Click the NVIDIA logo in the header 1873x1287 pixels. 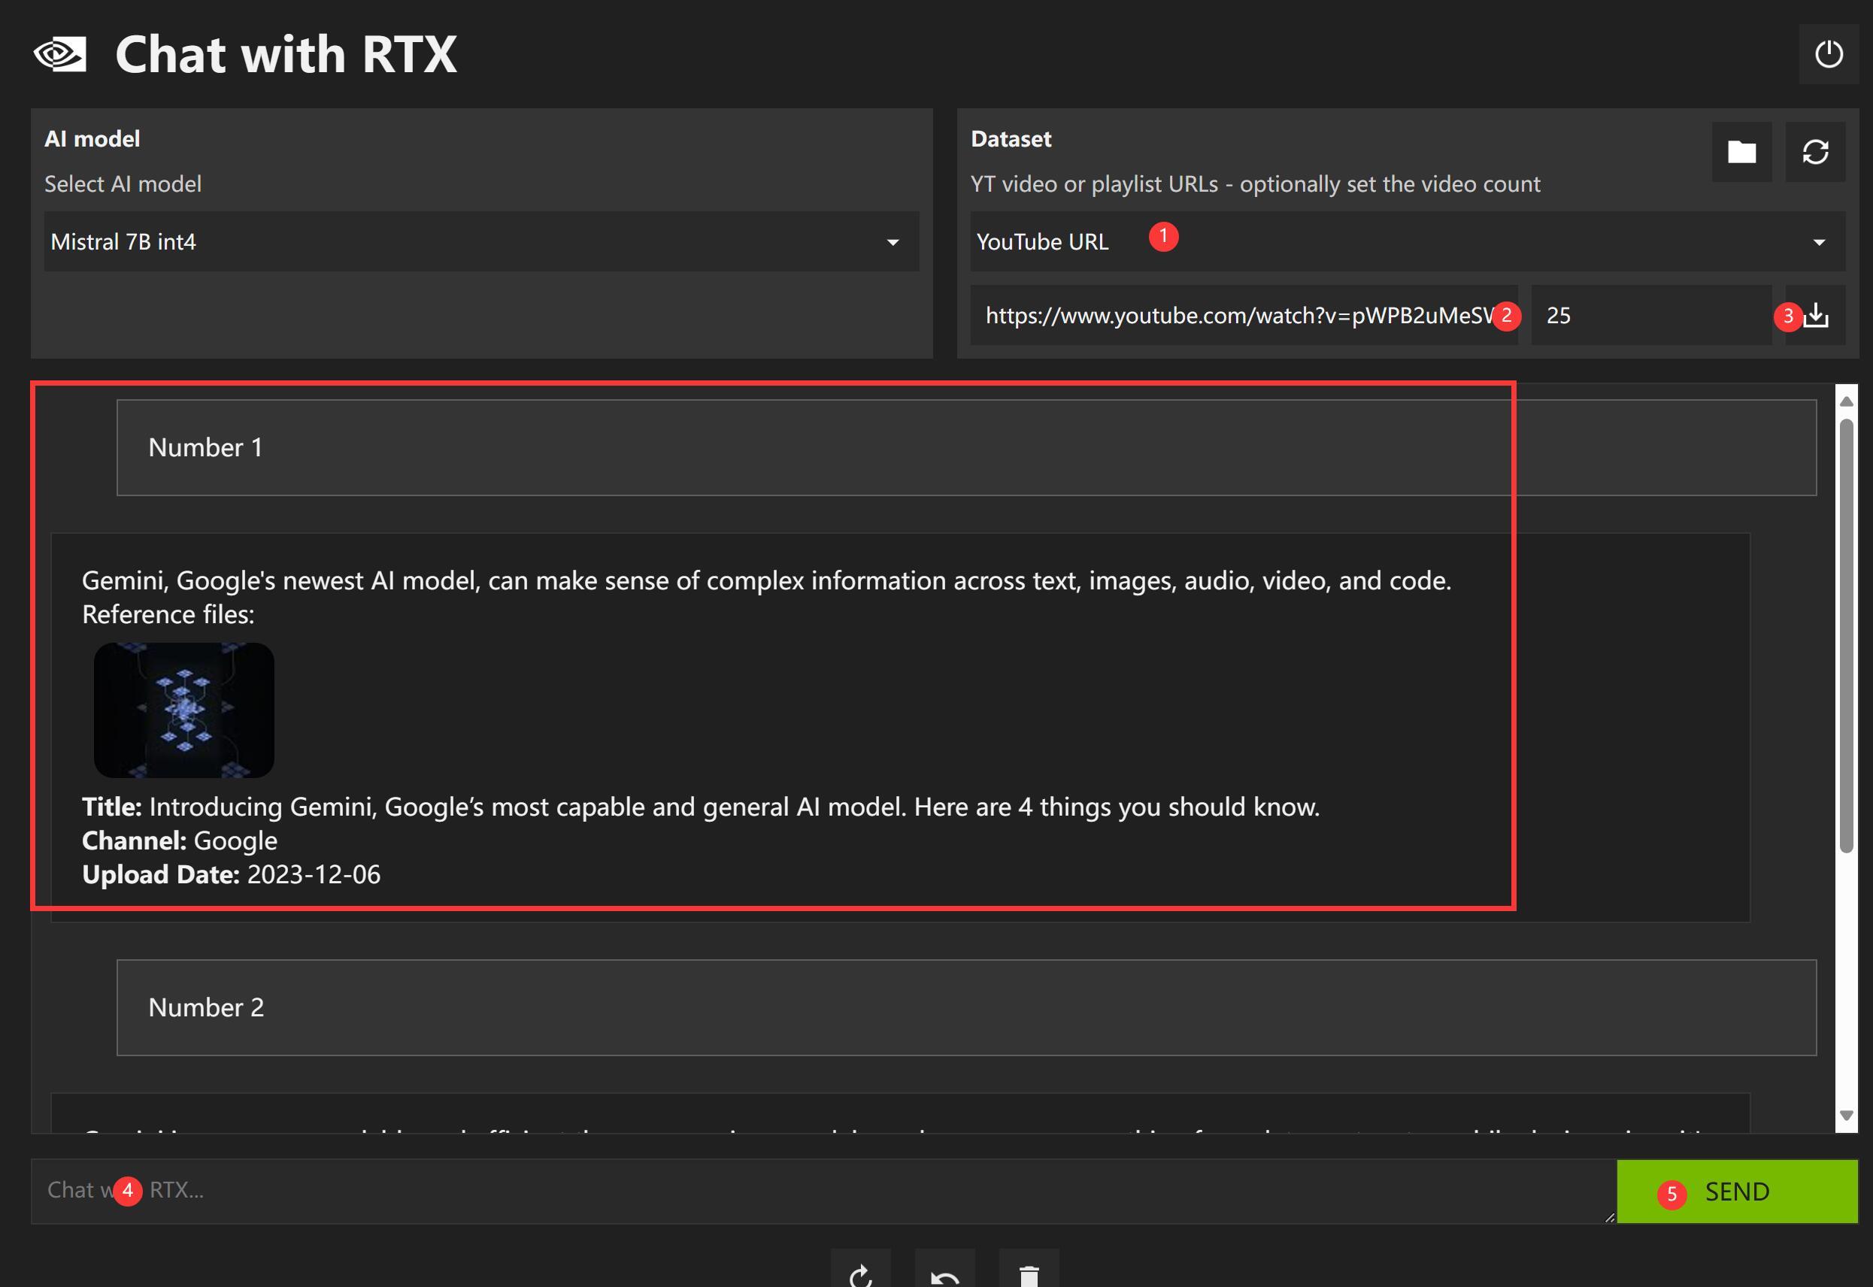tap(59, 54)
